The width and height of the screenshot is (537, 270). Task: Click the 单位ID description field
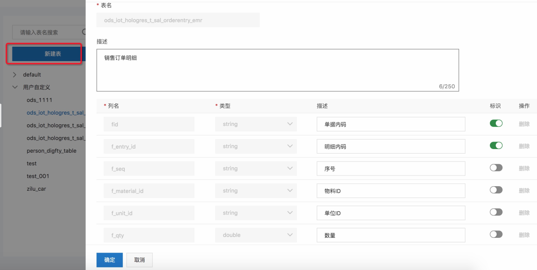coord(391,213)
